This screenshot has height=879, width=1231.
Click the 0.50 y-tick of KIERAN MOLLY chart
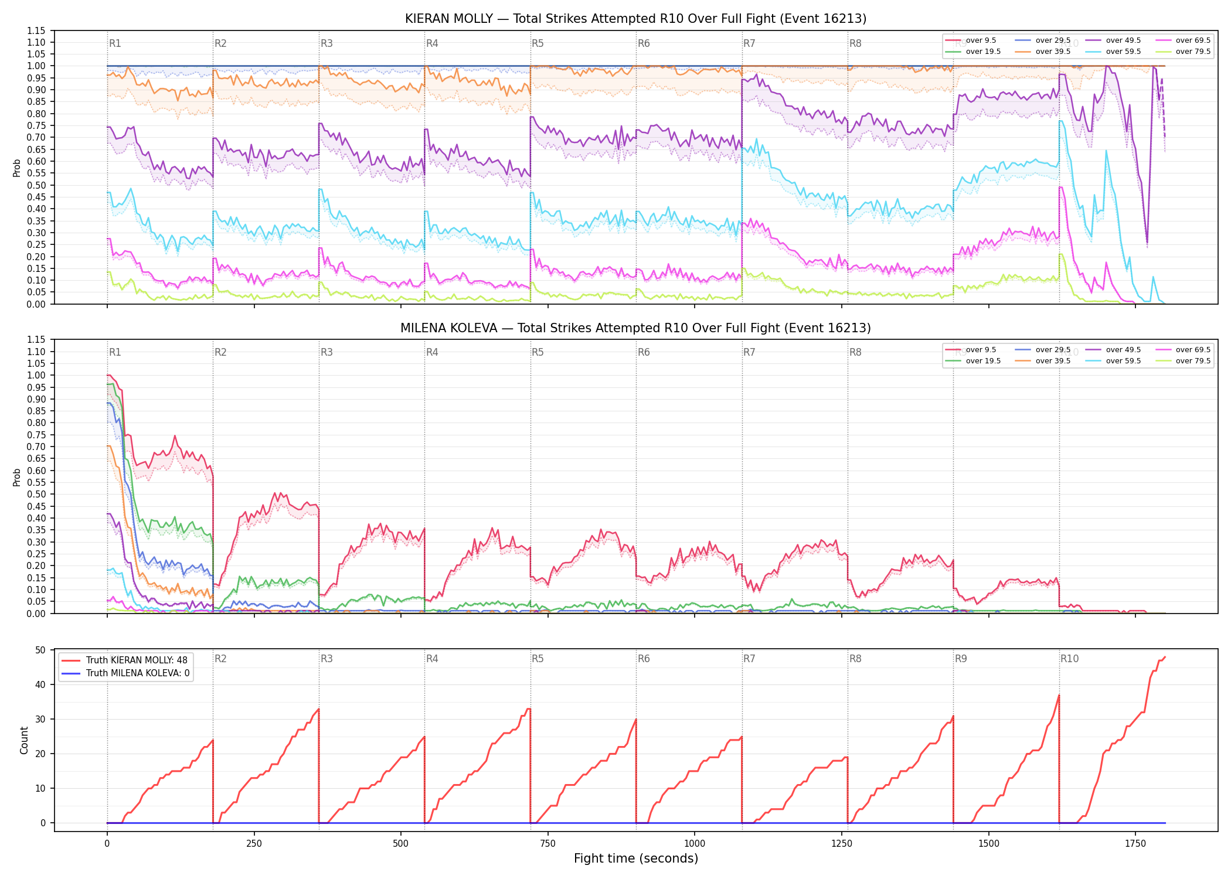[x=36, y=185]
